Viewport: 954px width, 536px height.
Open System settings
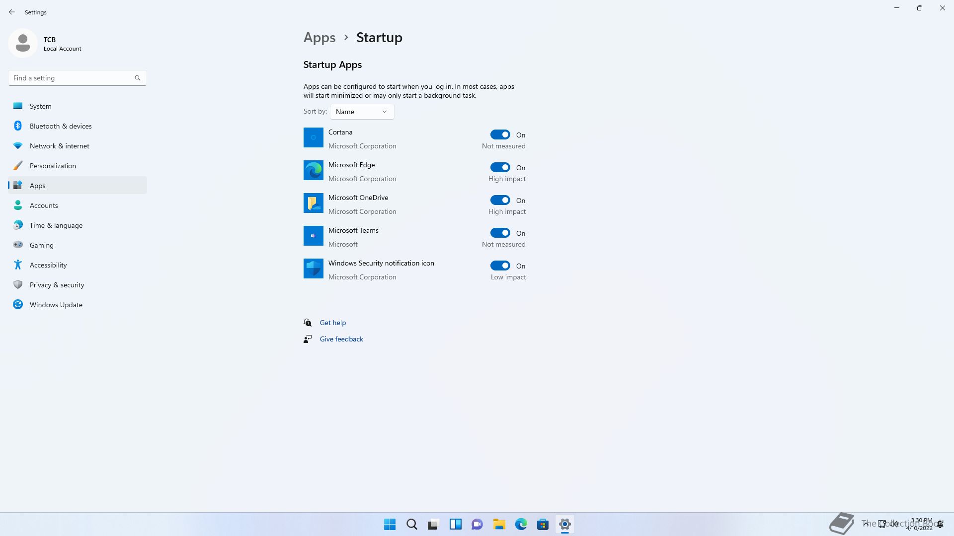click(78, 106)
